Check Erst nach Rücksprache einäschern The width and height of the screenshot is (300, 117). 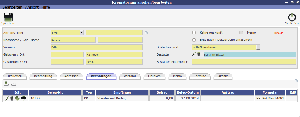[194, 40]
